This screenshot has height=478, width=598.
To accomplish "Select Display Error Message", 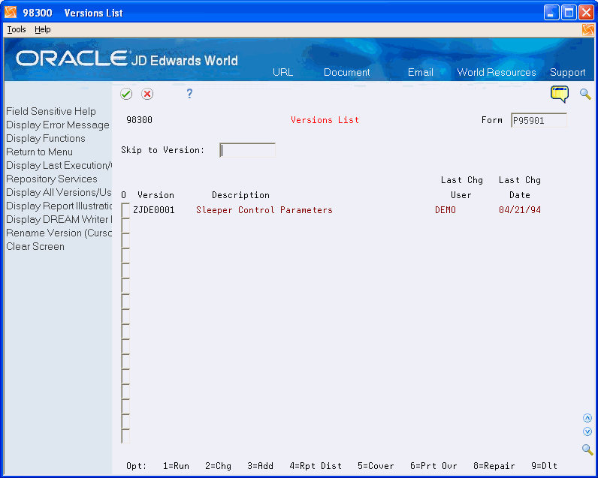I will (58, 125).
